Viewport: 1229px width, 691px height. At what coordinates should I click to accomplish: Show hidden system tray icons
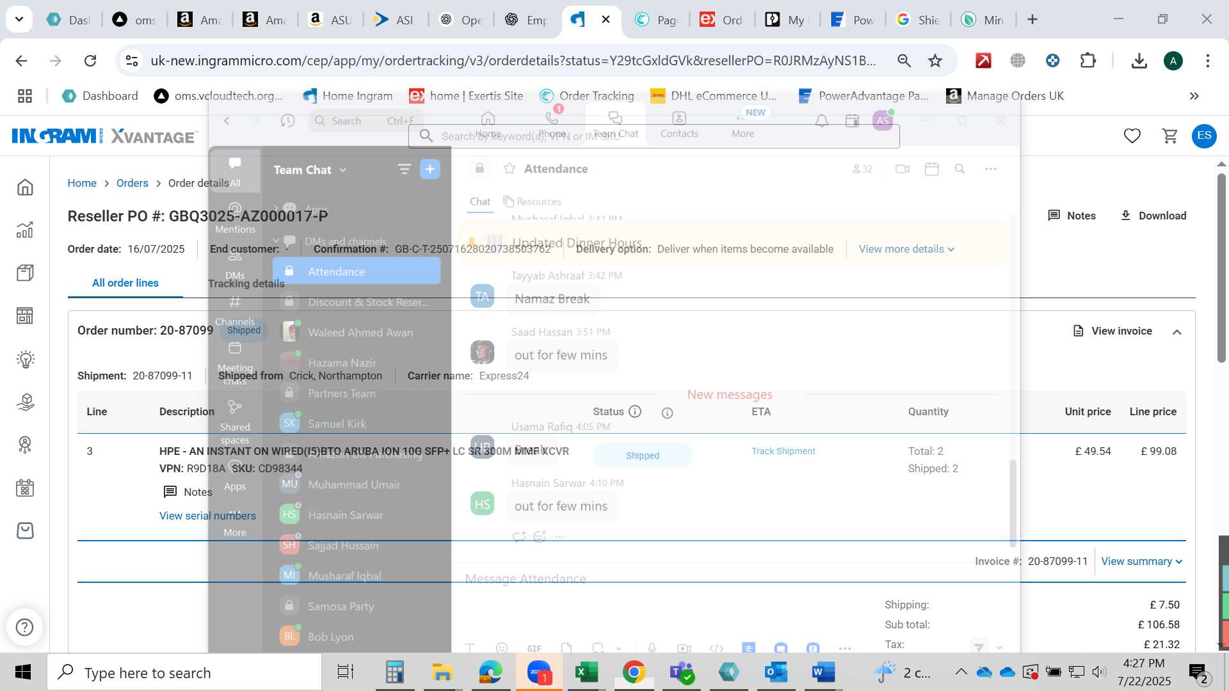point(961,672)
